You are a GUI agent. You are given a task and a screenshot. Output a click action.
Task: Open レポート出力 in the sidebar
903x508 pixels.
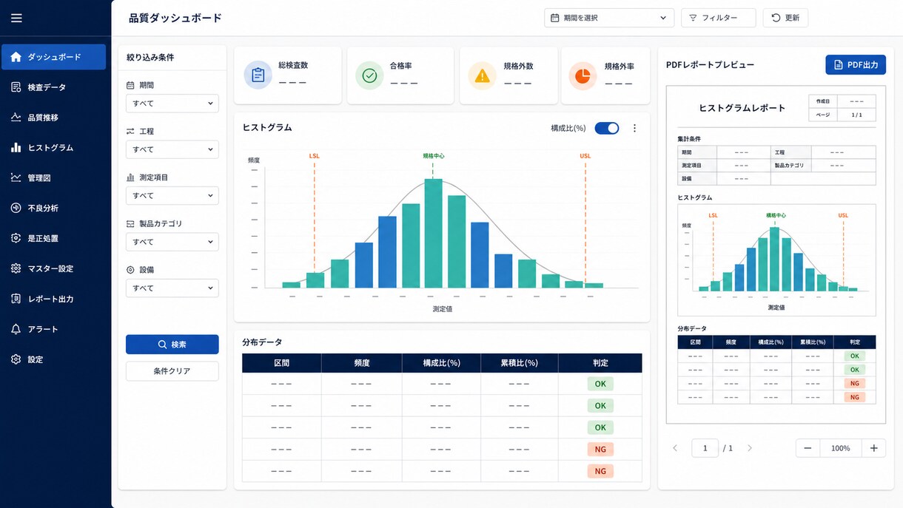53,299
